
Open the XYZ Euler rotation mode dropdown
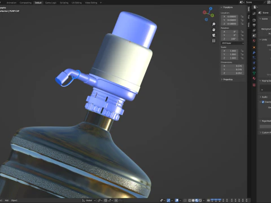coord(233,43)
